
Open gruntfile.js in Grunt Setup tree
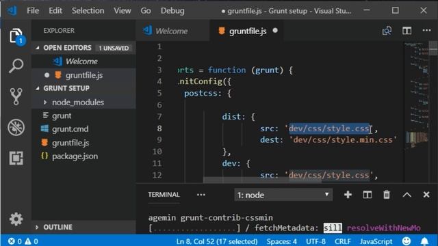pyautogui.click(x=83, y=143)
